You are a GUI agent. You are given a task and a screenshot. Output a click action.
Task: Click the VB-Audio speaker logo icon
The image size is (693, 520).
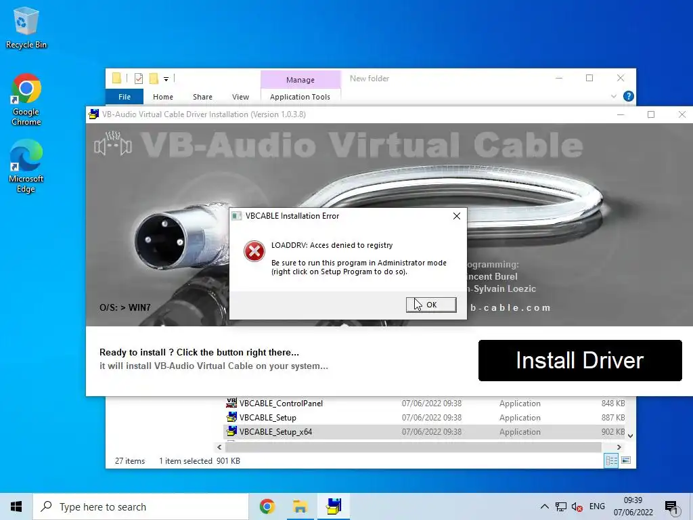click(113, 144)
